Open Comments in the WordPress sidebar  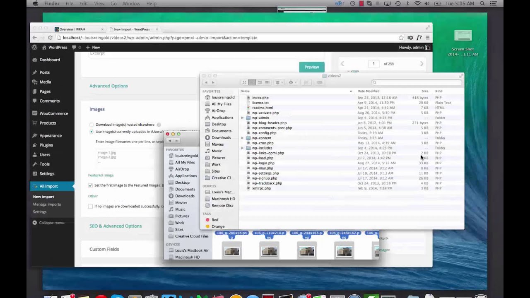49,101
